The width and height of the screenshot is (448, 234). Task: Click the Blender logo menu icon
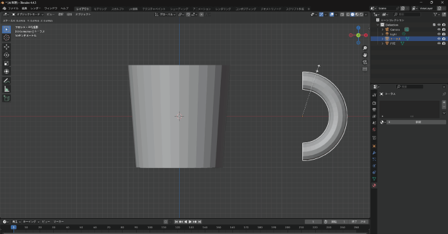coord(4,8)
